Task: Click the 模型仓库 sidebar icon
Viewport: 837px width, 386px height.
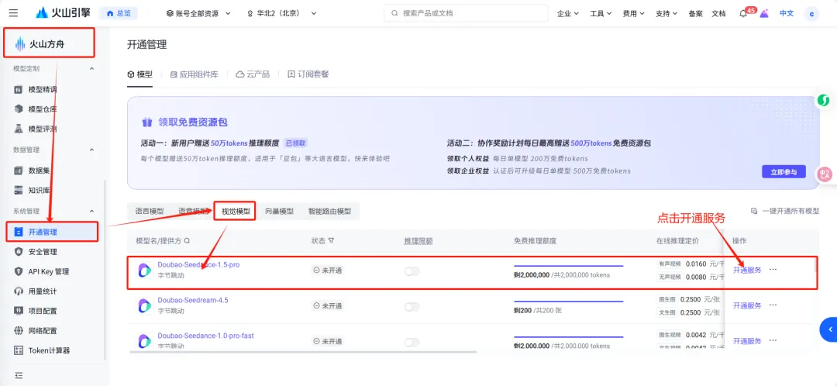Action: [18, 109]
